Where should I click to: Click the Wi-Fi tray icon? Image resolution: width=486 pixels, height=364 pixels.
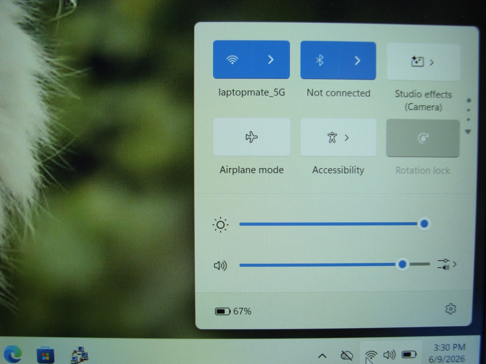371,354
